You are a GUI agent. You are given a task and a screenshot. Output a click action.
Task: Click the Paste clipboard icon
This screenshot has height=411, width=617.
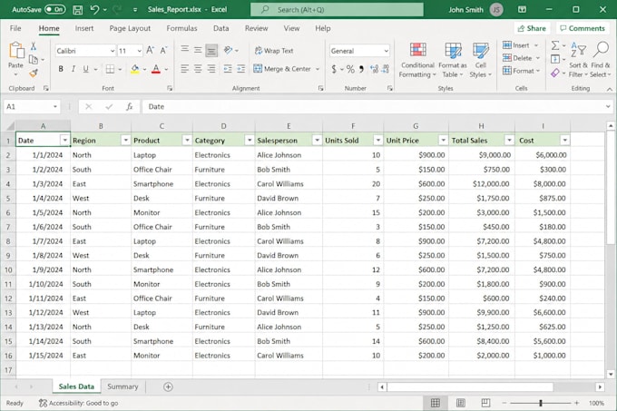(x=15, y=50)
